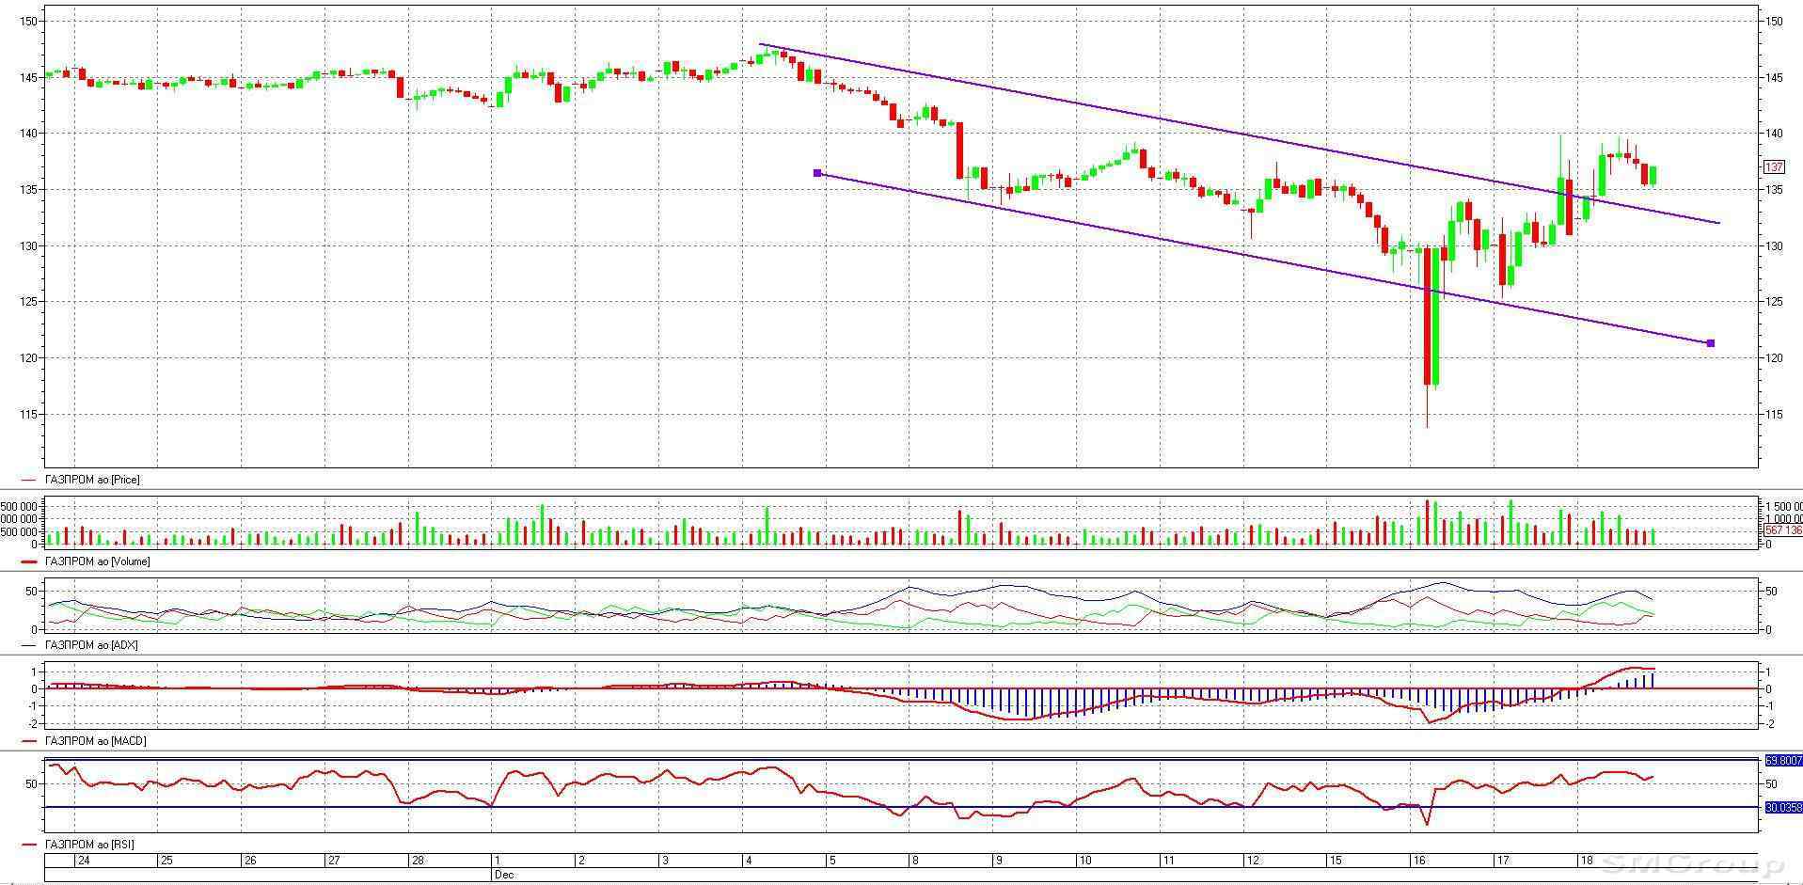Click price 115 on the right price axis
Screen dimensions: 1803x885
(1774, 415)
